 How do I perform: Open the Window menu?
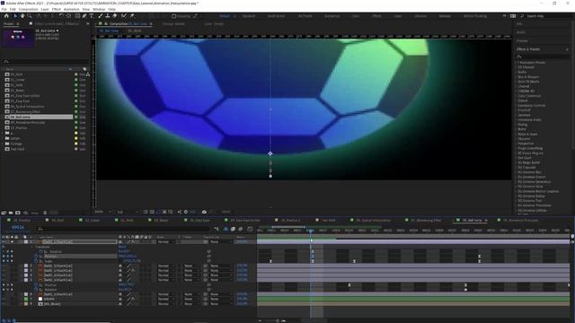click(99, 9)
